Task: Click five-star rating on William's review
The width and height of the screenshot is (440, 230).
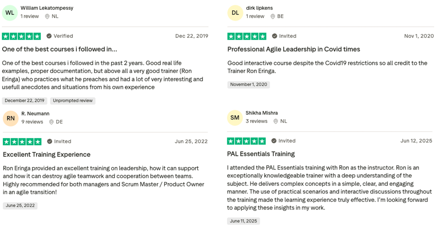Action: pos(21,36)
